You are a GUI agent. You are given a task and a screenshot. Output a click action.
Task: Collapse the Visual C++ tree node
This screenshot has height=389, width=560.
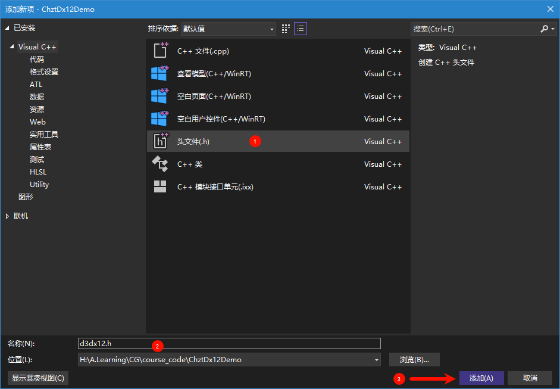(12, 47)
